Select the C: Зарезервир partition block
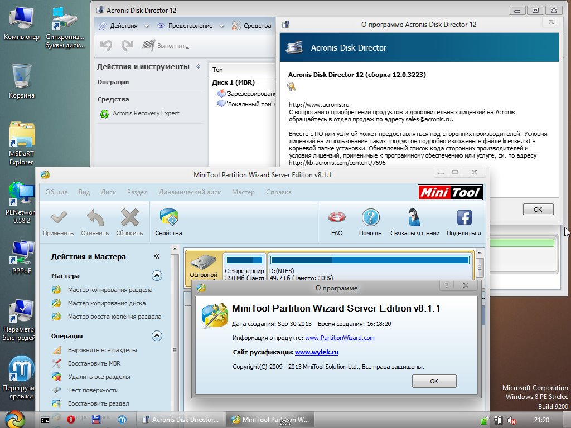Screen dimensions: 571x428 point(244,267)
